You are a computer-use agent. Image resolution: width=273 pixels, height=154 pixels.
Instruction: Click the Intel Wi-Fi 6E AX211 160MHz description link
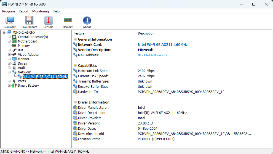tap(163, 45)
